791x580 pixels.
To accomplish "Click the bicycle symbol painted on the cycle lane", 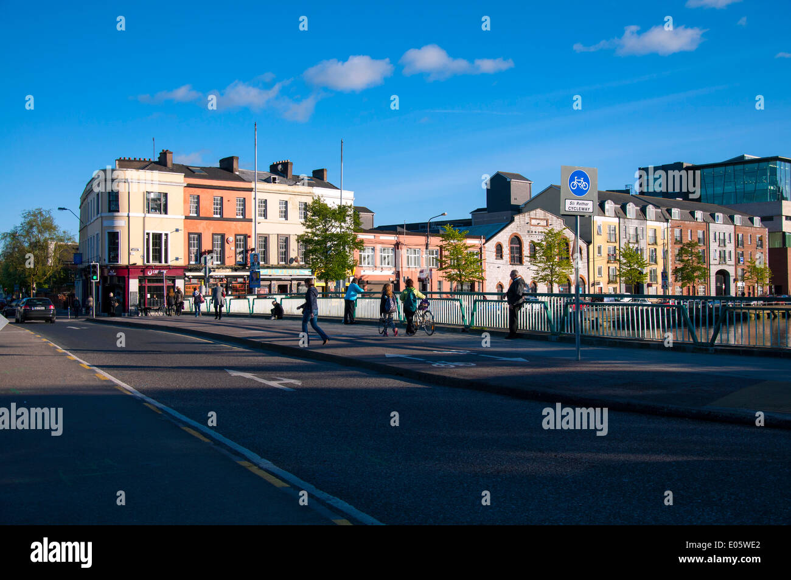I will point(453,364).
